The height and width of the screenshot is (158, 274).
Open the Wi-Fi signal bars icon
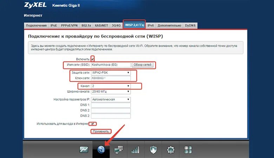pos(135,150)
